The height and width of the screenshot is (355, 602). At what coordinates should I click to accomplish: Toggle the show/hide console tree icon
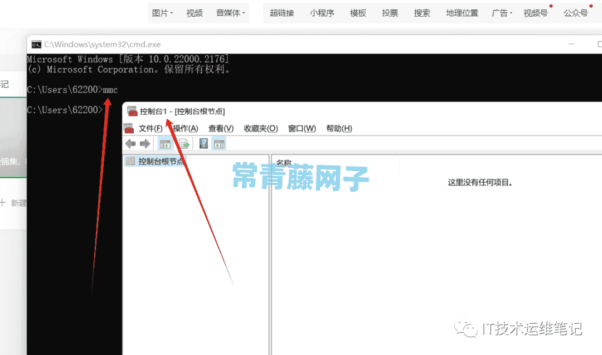point(165,144)
